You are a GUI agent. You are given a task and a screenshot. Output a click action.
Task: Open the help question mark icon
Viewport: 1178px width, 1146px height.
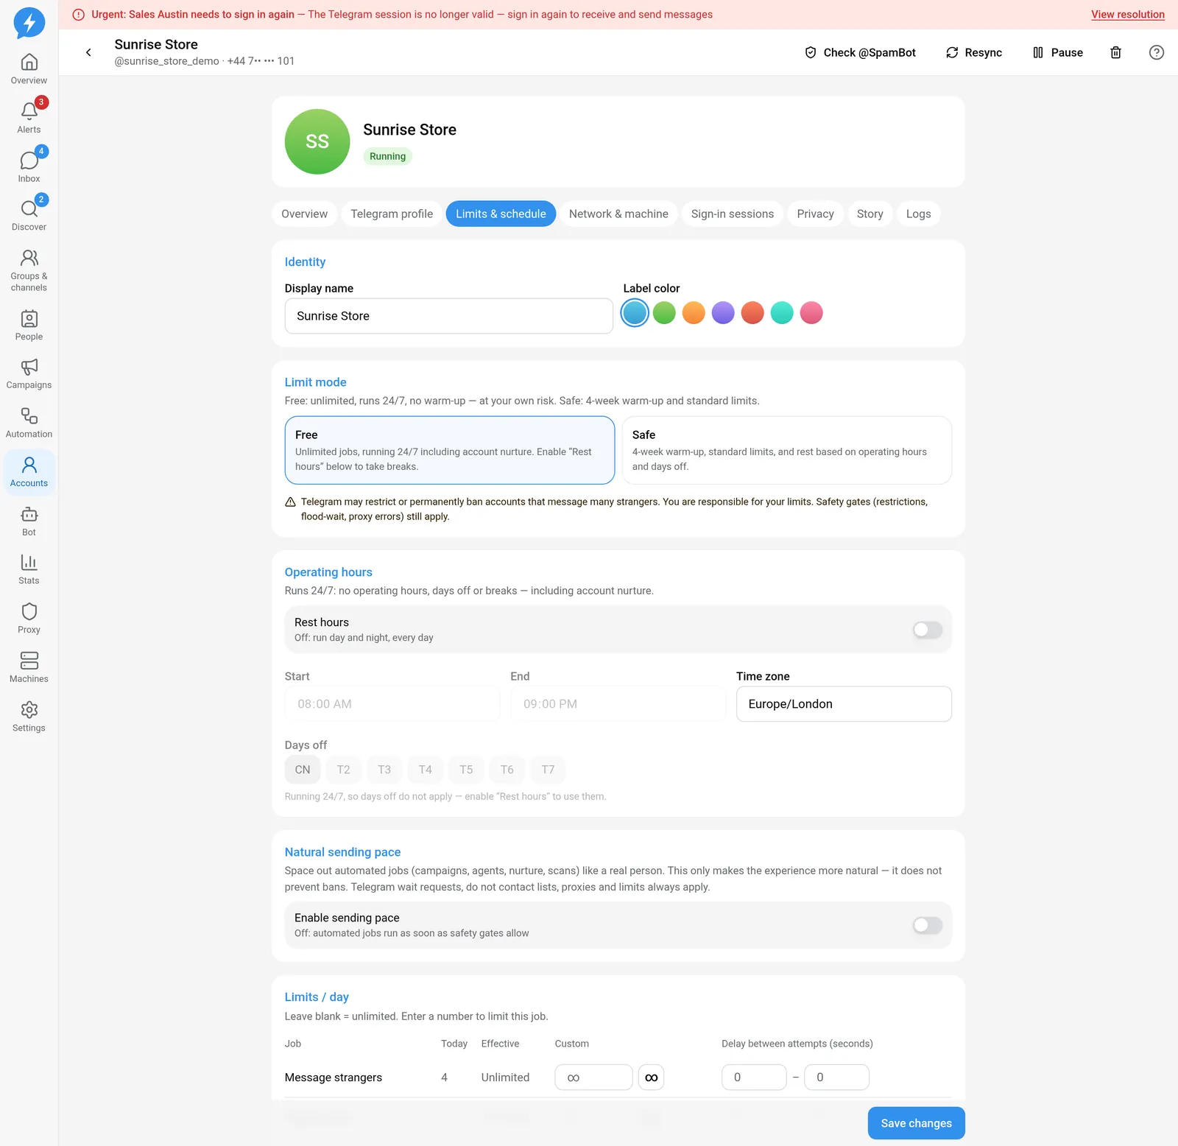coord(1157,52)
